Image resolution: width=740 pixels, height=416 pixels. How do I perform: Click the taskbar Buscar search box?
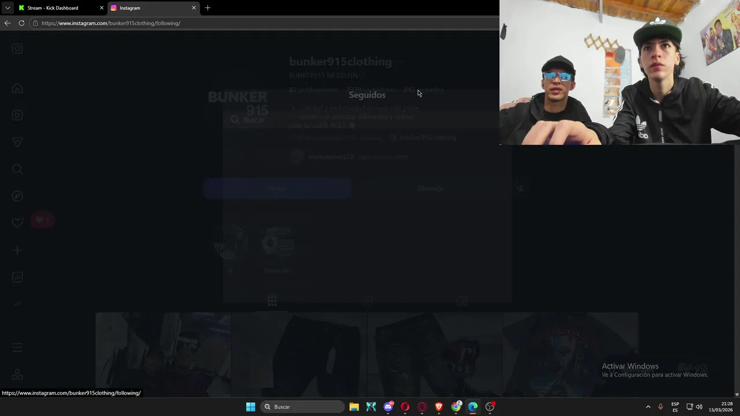click(x=301, y=407)
